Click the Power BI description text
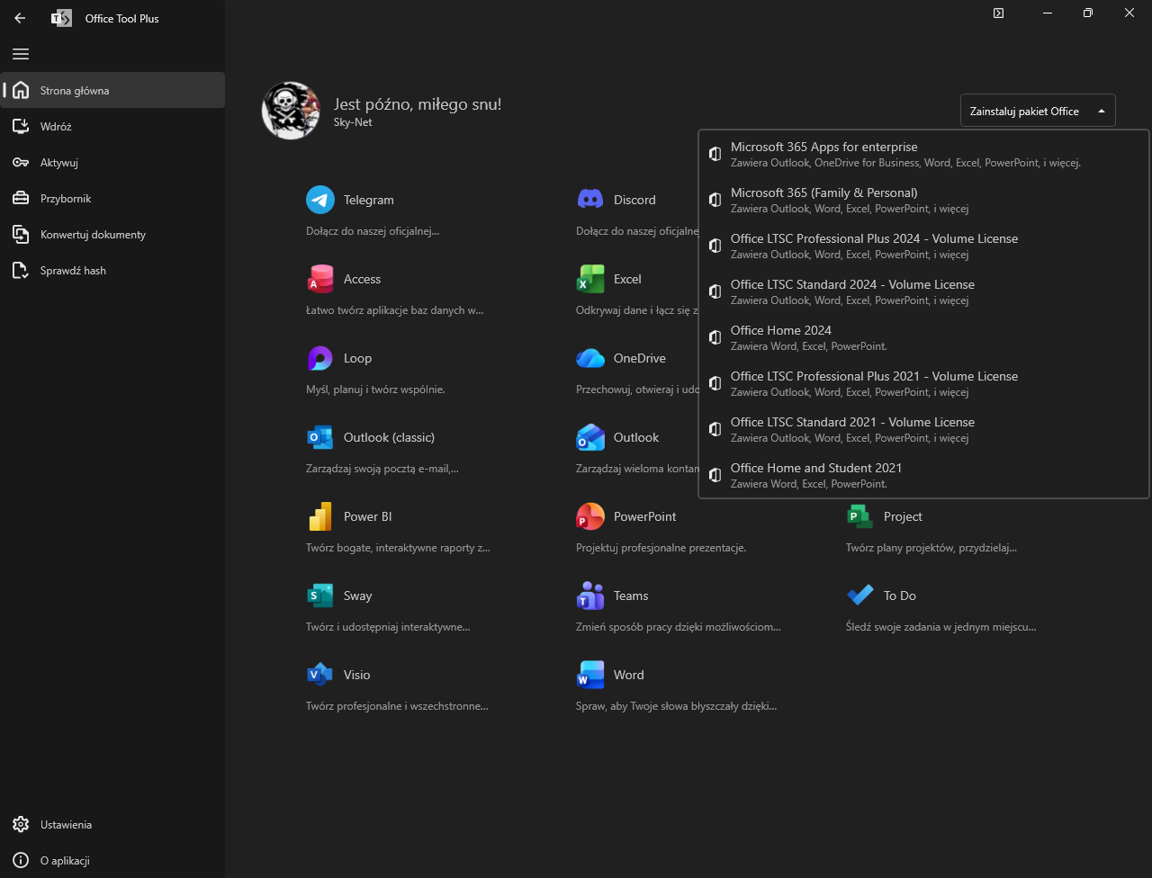1152x878 pixels. (398, 548)
